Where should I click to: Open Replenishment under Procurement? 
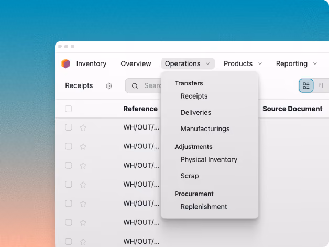click(x=204, y=207)
